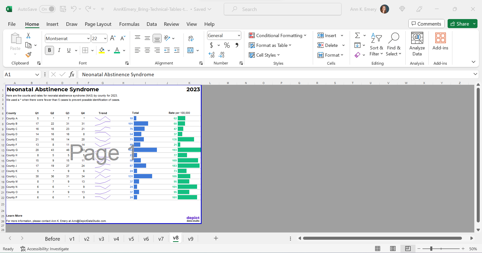The image size is (482, 253).
Task: Open the Formulas ribbon tab
Action: (x=129, y=24)
